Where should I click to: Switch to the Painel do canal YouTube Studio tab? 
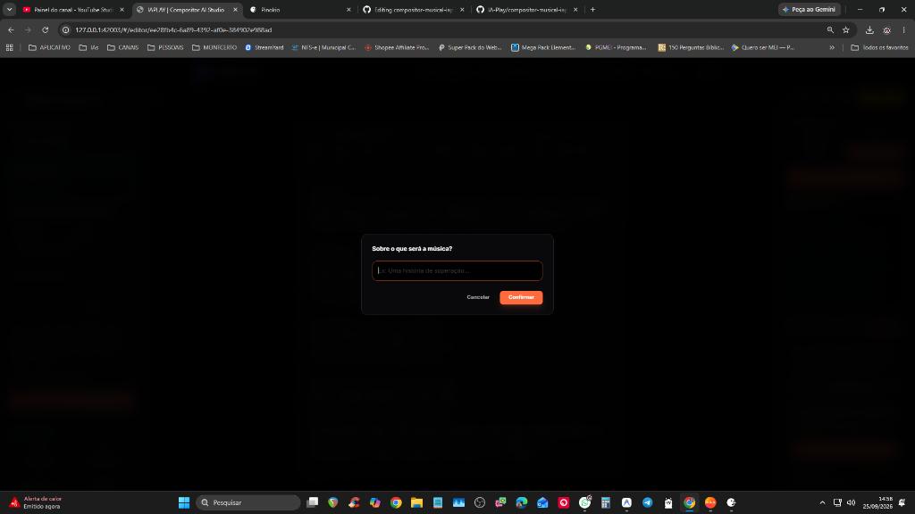pos(73,9)
